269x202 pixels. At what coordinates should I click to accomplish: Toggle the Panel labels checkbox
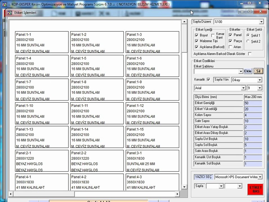coord(230,35)
